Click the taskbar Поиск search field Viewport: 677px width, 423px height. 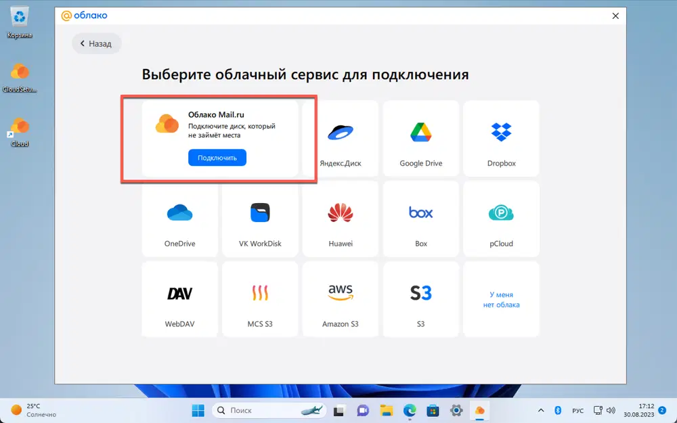tap(269, 410)
